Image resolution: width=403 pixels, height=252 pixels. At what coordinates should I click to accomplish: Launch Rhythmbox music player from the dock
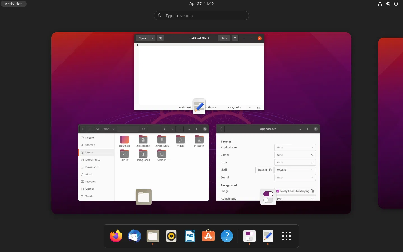pyautogui.click(x=171, y=236)
